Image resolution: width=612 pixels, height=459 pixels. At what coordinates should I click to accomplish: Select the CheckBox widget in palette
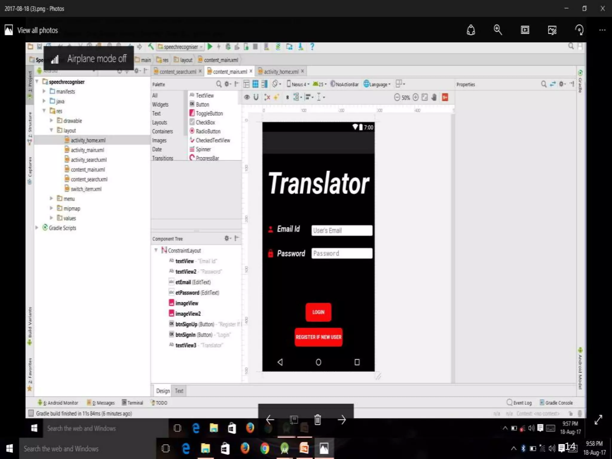[205, 122]
